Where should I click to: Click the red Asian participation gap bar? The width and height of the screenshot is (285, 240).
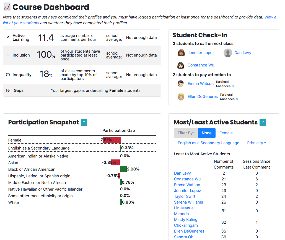click(115, 162)
